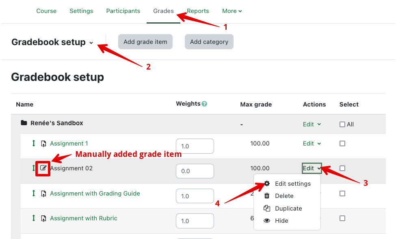Click the folder icon next to Renée's Sandbox
This screenshot has height=239, width=396.
pos(24,123)
